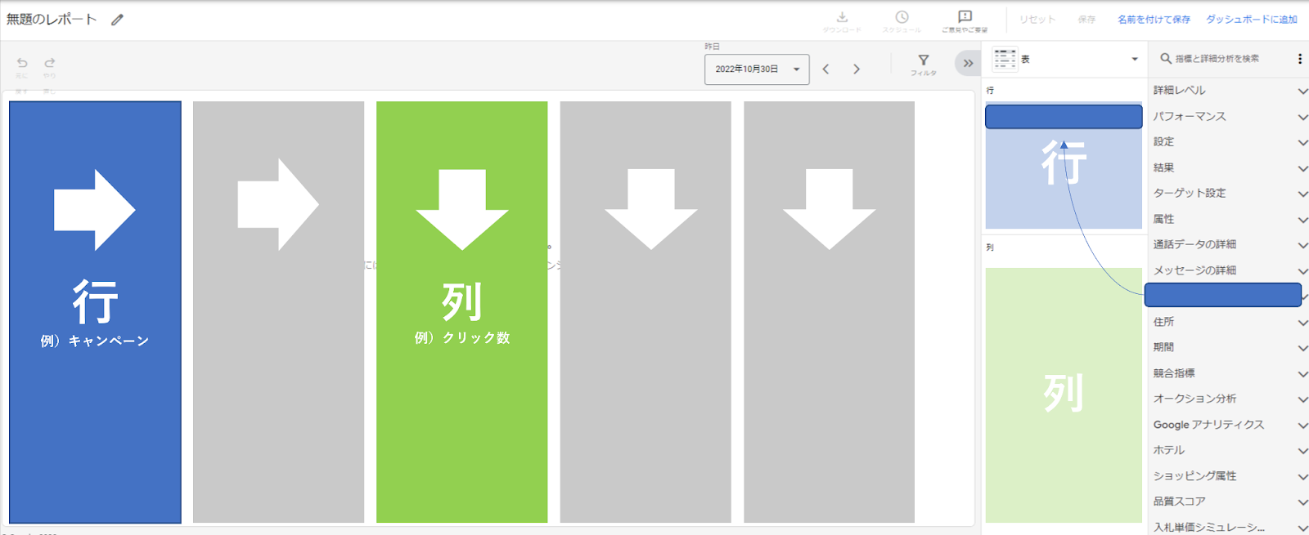Collapse side panel with double-chevron button
Viewport: 1309px width, 535px height.
pyautogui.click(x=967, y=63)
